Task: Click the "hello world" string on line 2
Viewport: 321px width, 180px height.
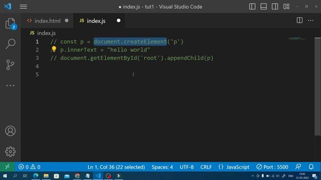Action: pos(128,50)
